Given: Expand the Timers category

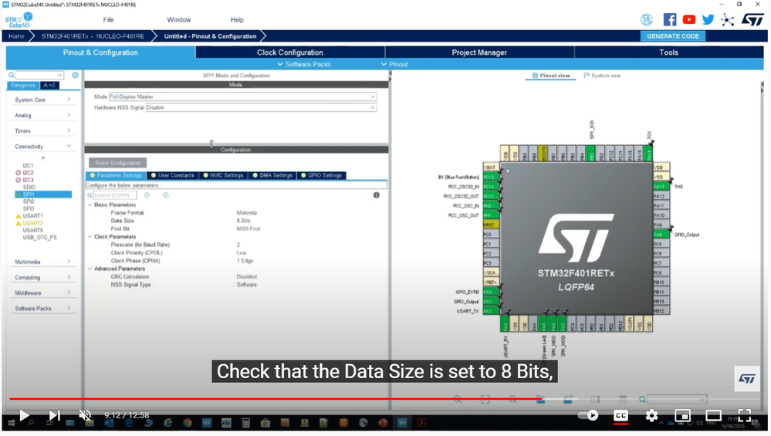Looking at the screenshot, I should pos(42,130).
